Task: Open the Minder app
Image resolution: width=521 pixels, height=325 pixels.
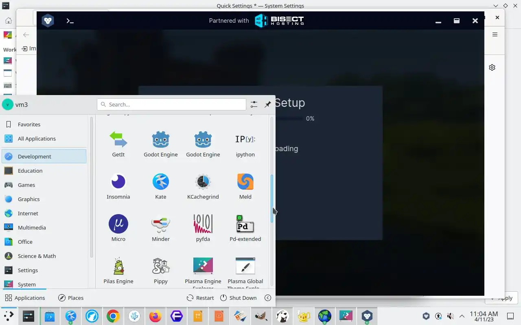Action: point(161,229)
